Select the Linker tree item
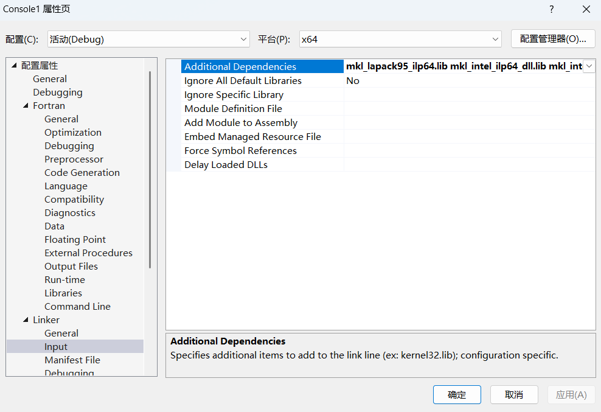This screenshot has width=601, height=412. pos(46,320)
